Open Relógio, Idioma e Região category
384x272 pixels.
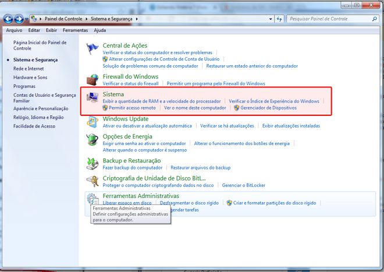tap(38, 117)
